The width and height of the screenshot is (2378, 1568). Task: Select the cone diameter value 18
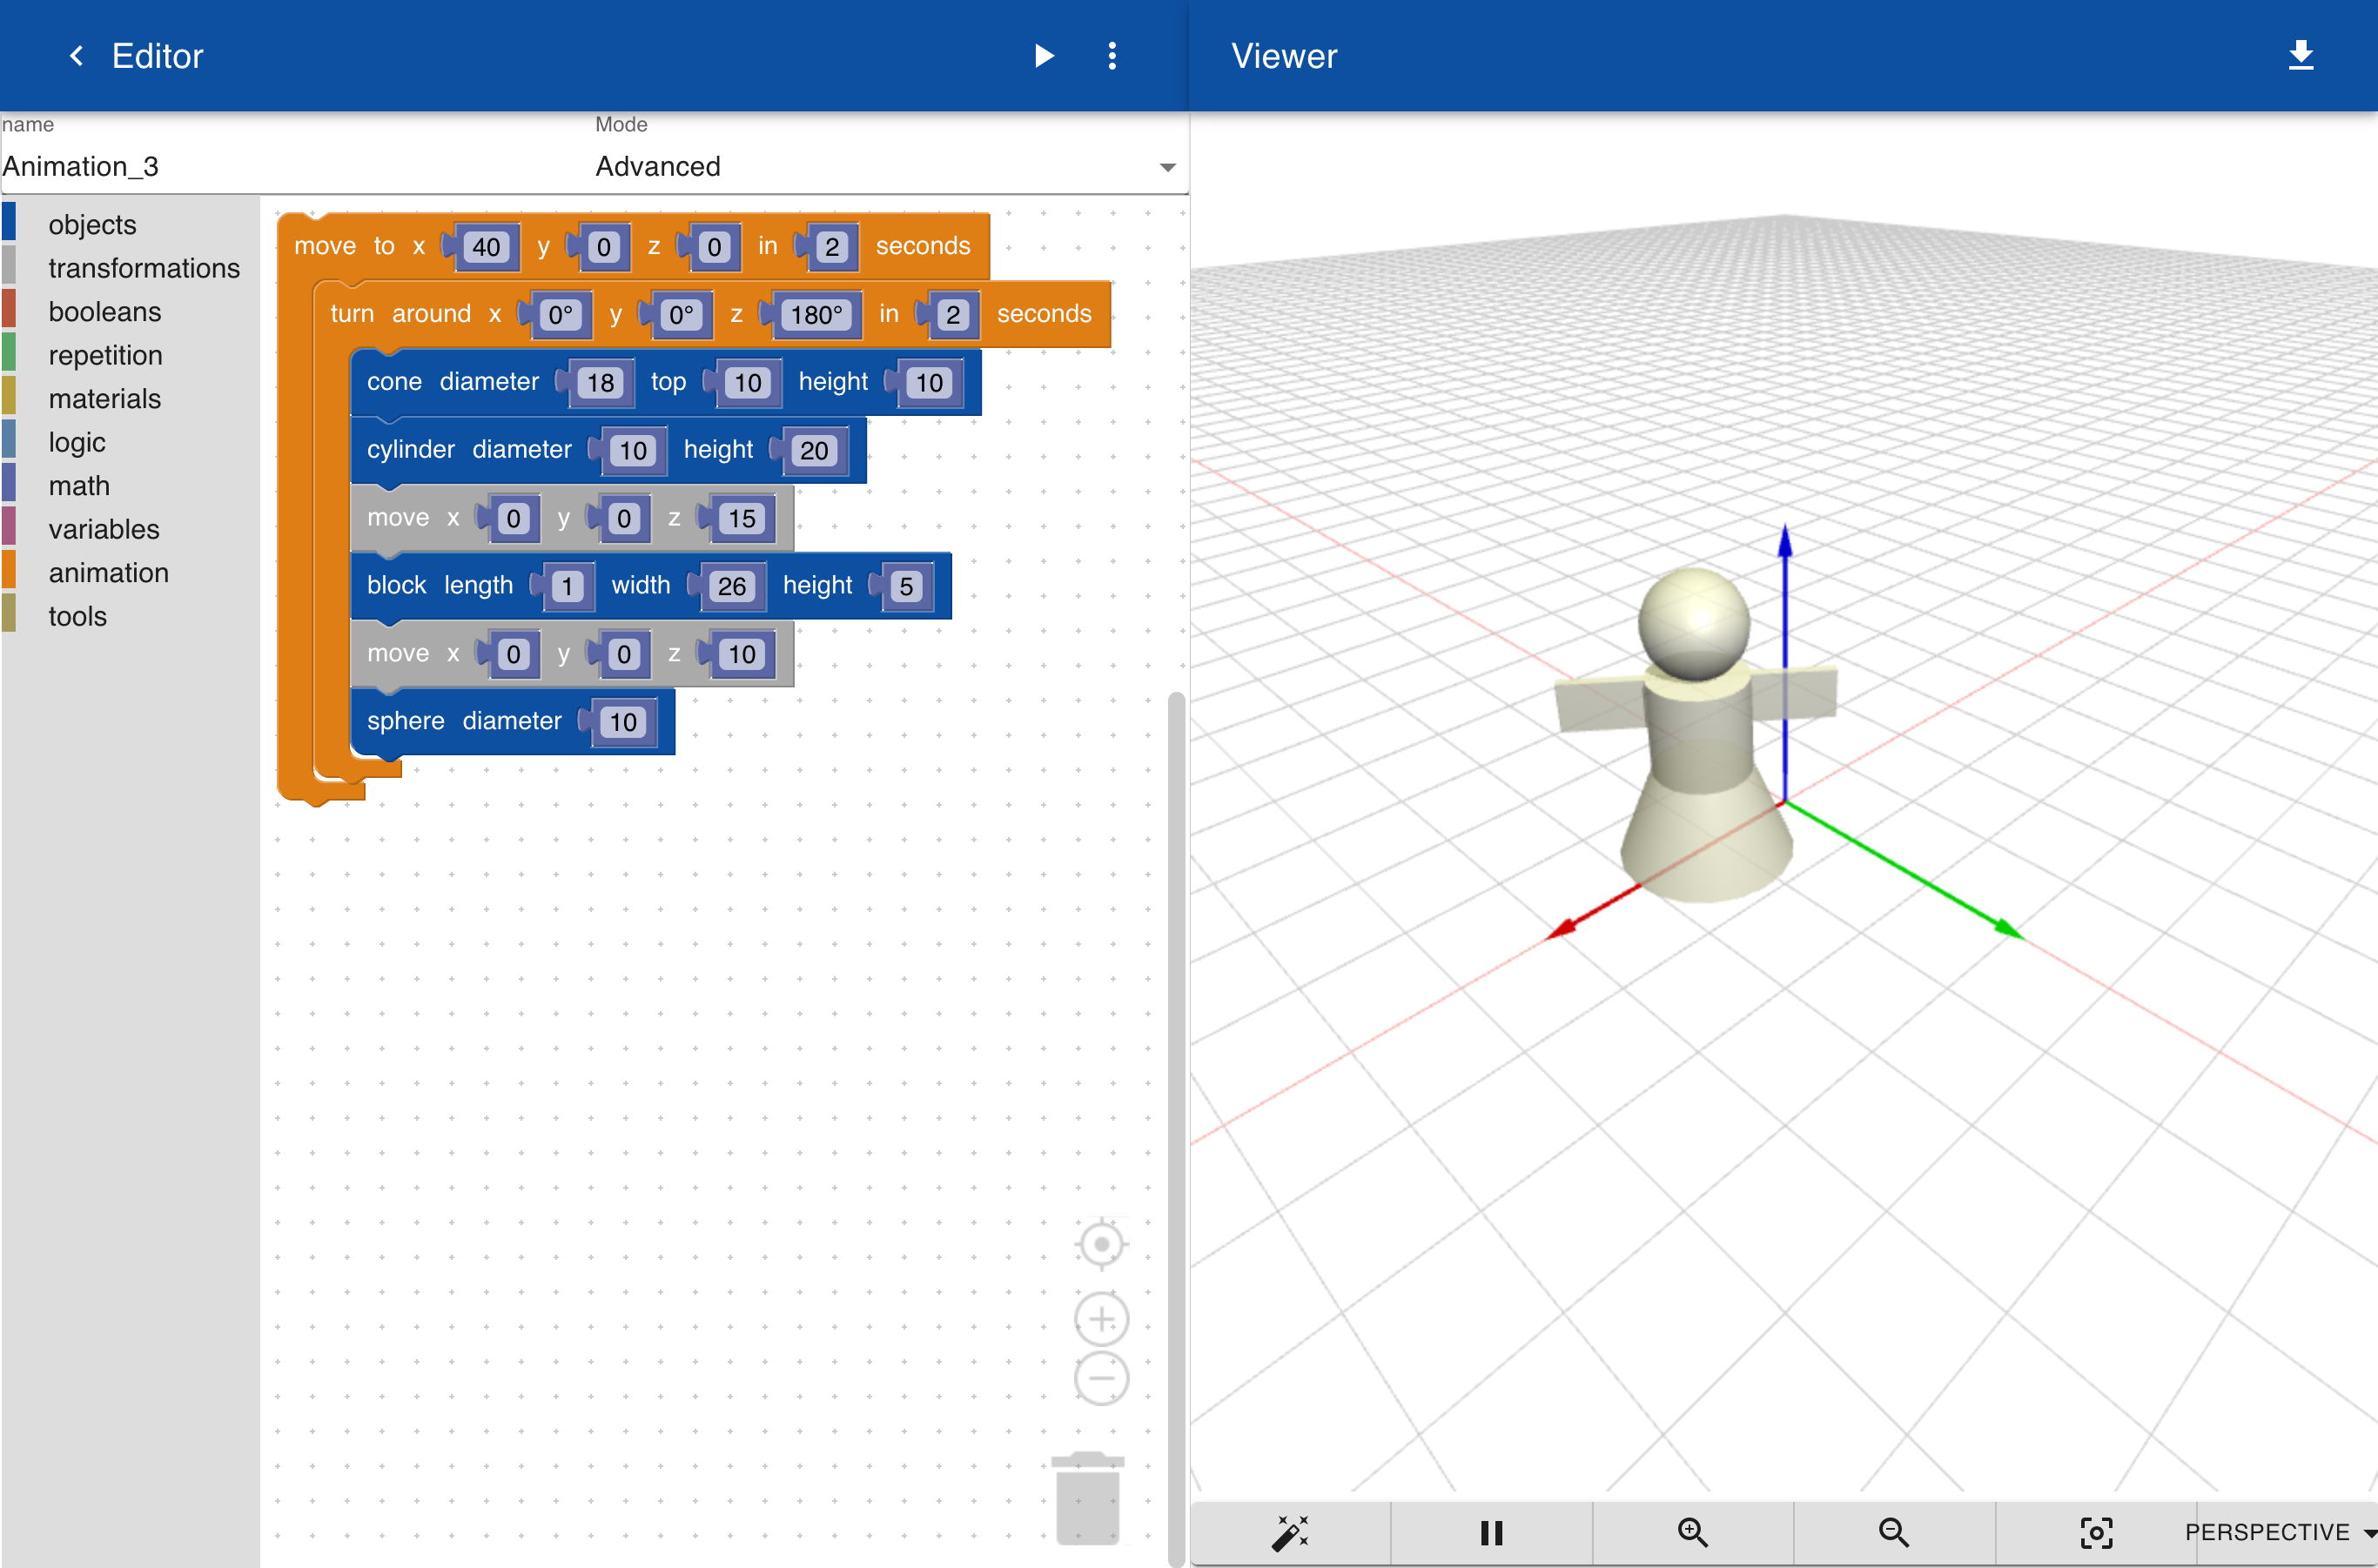tap(601, 383)
